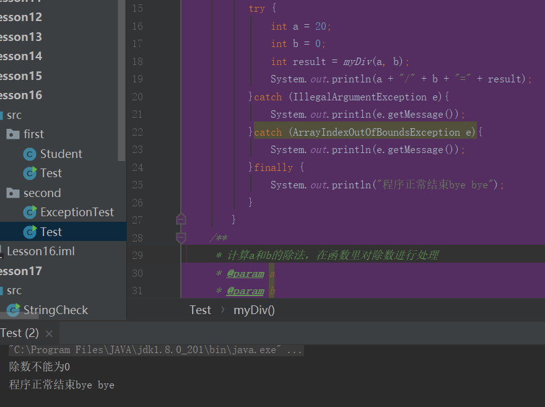Fold the Javadoc comment at line 28
This screenshot has height=407, width=545.
pyautogui.click(x=181, y=237)
